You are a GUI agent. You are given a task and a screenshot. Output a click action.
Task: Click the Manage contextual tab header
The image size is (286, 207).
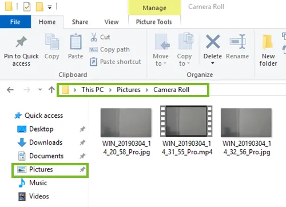tap(154, 8)
